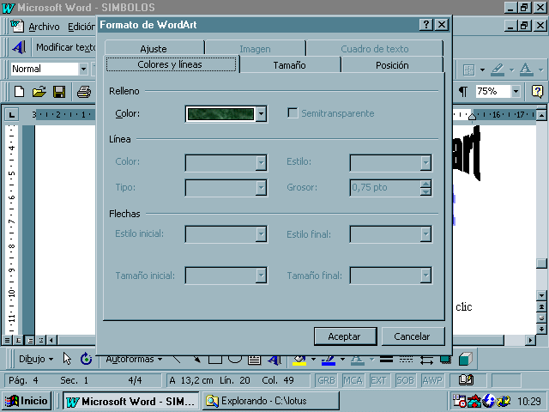The image size is (549, 412).
Task: Select the object pointer arrow in Dibujo toolbar
Action: [x=67, y=359]
